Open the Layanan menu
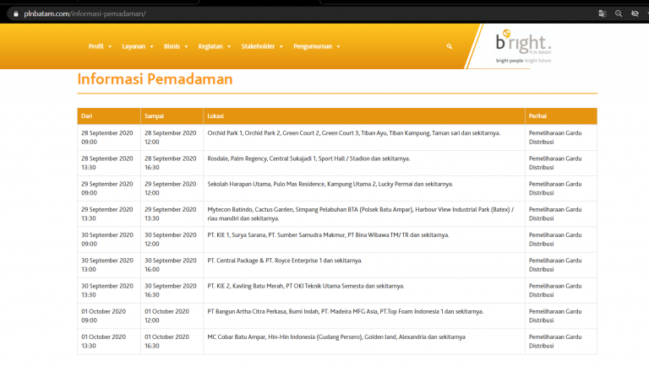Image resolution: width=649 pixels, height=371 pixels. [134, 46]
